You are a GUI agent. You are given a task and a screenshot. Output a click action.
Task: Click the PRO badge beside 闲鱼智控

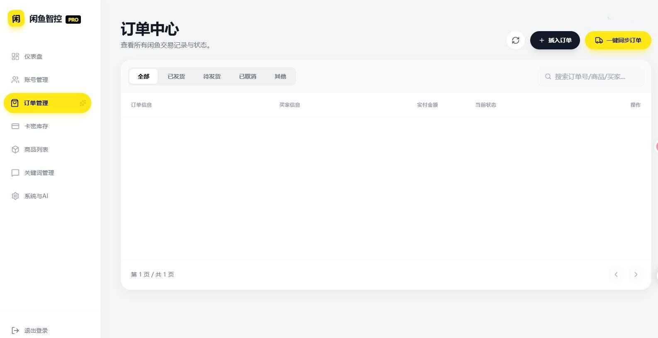point(73,20)
